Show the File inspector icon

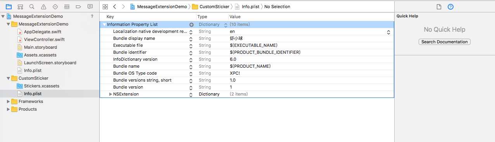coord(439,7)
